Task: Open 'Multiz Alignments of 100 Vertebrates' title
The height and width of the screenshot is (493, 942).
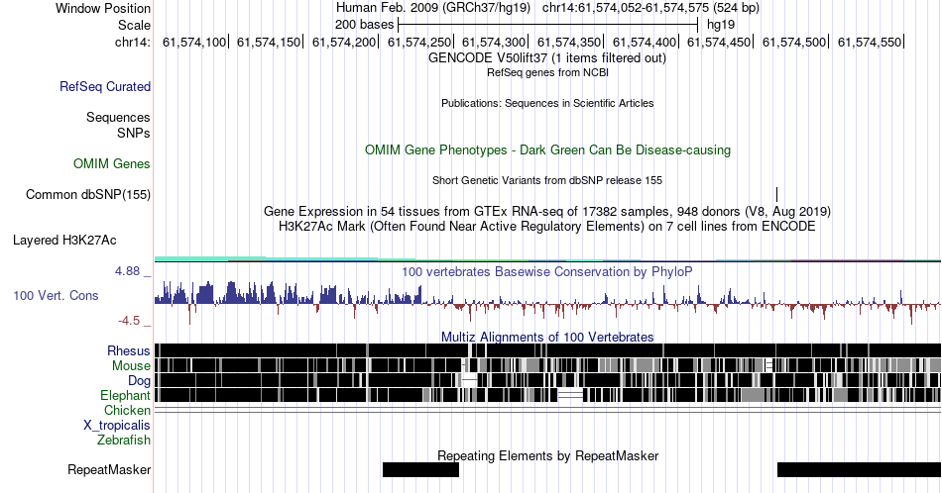Action: [x=547, y=337]
